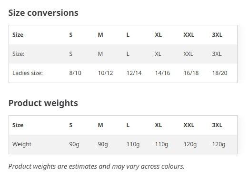Click the M header in Size conversions table
This screenshot has width=248, height=182.
[x=100, y=35]
